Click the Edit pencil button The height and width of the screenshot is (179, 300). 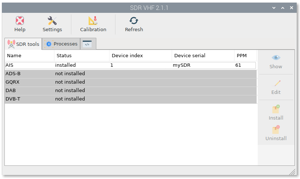pos(276,87)
